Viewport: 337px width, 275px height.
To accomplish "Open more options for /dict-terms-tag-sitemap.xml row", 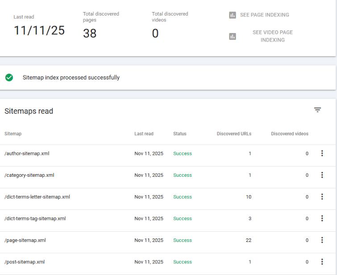I will (x=322, y=218).
